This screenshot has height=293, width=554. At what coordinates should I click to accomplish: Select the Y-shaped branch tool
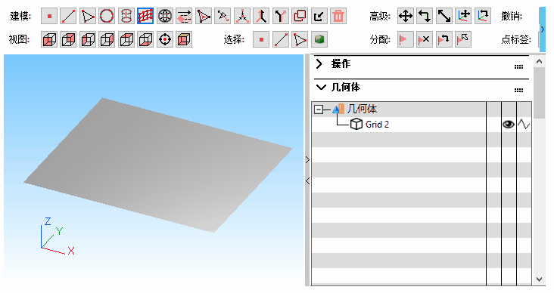click(280, 16)
